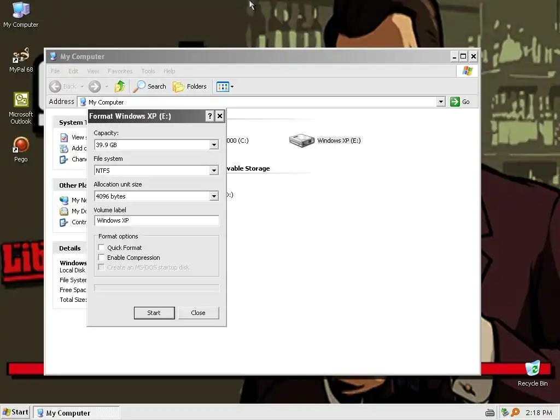Screen dimensions: 560x420
Task: Open the File menu
Action: click(55, 71)
